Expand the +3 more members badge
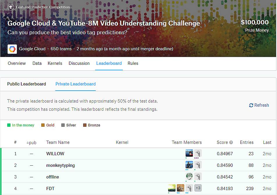This screenshot has height=195, width=277. pos(198,188)
